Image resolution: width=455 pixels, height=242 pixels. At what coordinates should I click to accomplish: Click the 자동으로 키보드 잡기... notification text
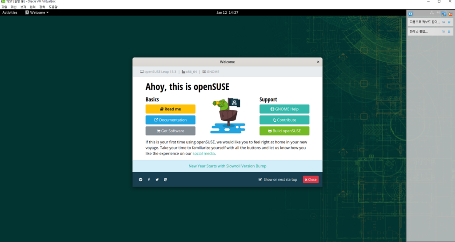425,22
